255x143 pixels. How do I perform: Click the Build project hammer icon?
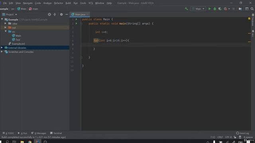(x=186, y=9)
